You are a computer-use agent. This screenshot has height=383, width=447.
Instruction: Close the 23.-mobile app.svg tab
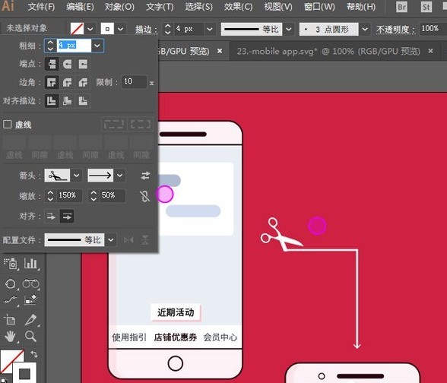pos(430,51)
